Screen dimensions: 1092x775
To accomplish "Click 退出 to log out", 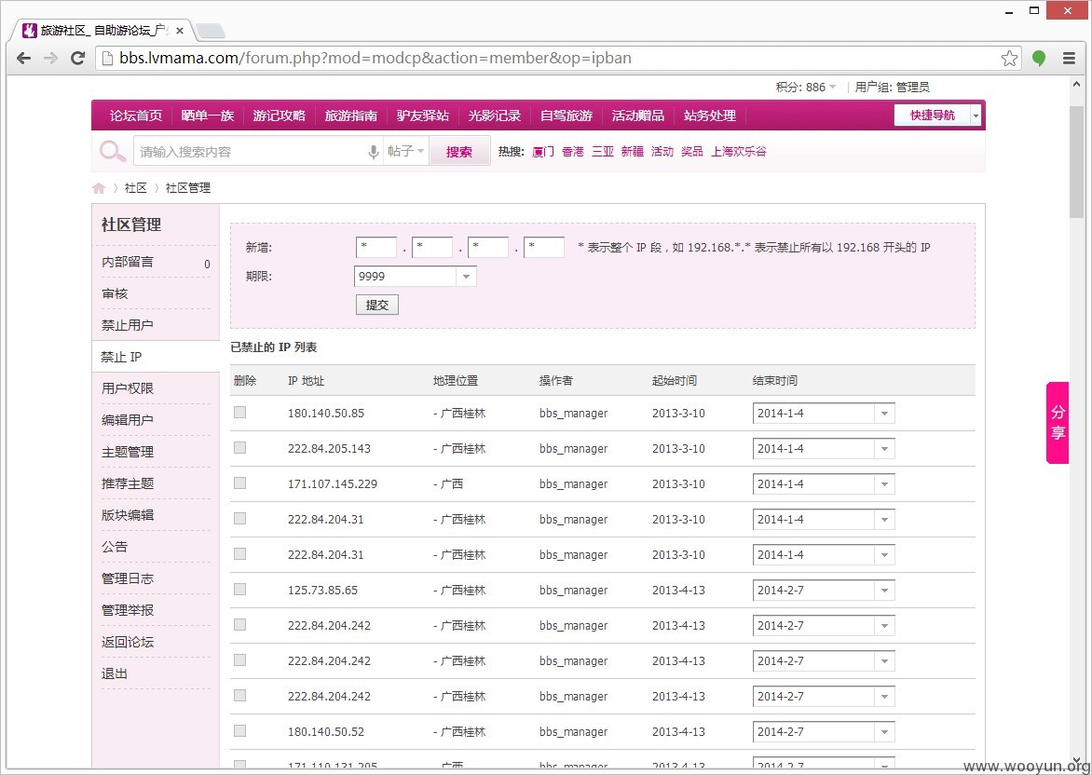I will 115,674.
